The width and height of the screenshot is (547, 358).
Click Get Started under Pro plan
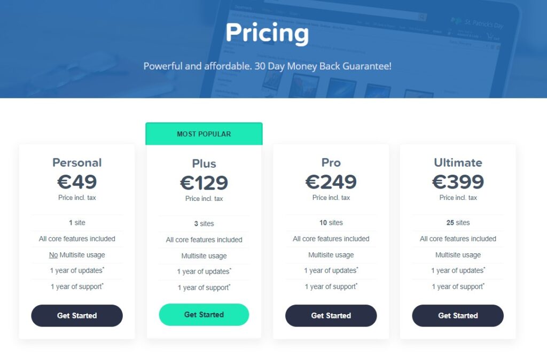pyautogui.click(x=331, y=315)
